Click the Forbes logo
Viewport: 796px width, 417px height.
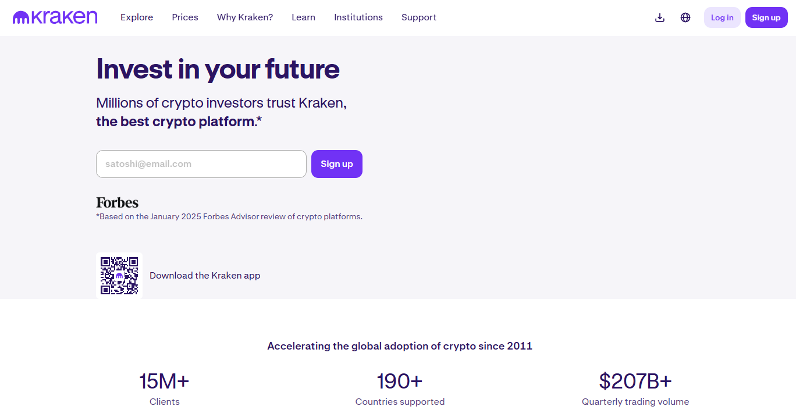(x=117, y=202)
